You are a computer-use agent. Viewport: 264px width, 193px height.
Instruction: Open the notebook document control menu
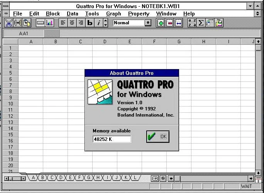pyautogui.click(x=6, y=14)
